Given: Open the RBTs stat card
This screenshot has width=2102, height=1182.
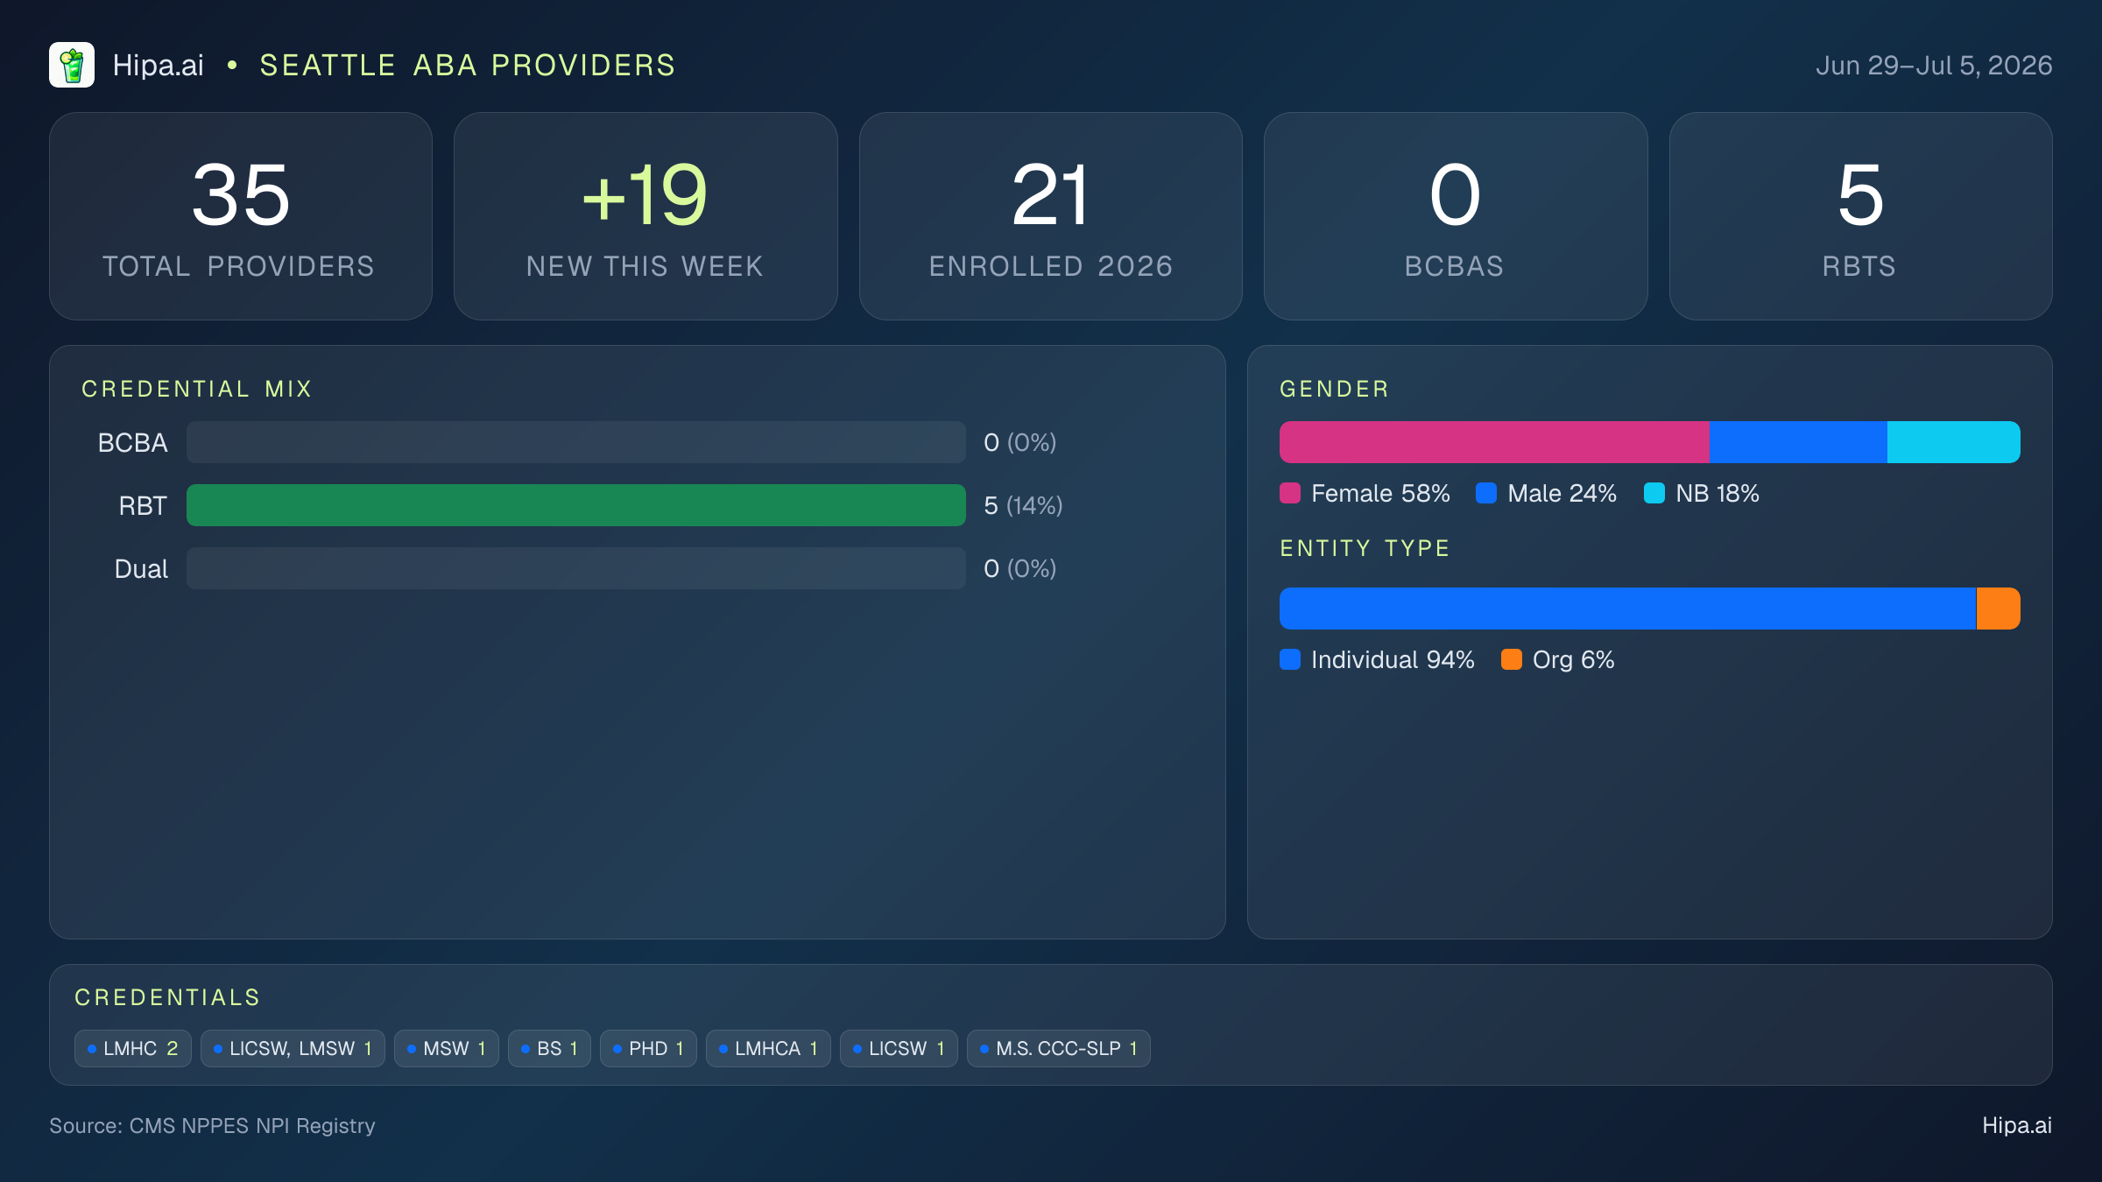Looking at the screenshot, I should tap(1861, 216).
